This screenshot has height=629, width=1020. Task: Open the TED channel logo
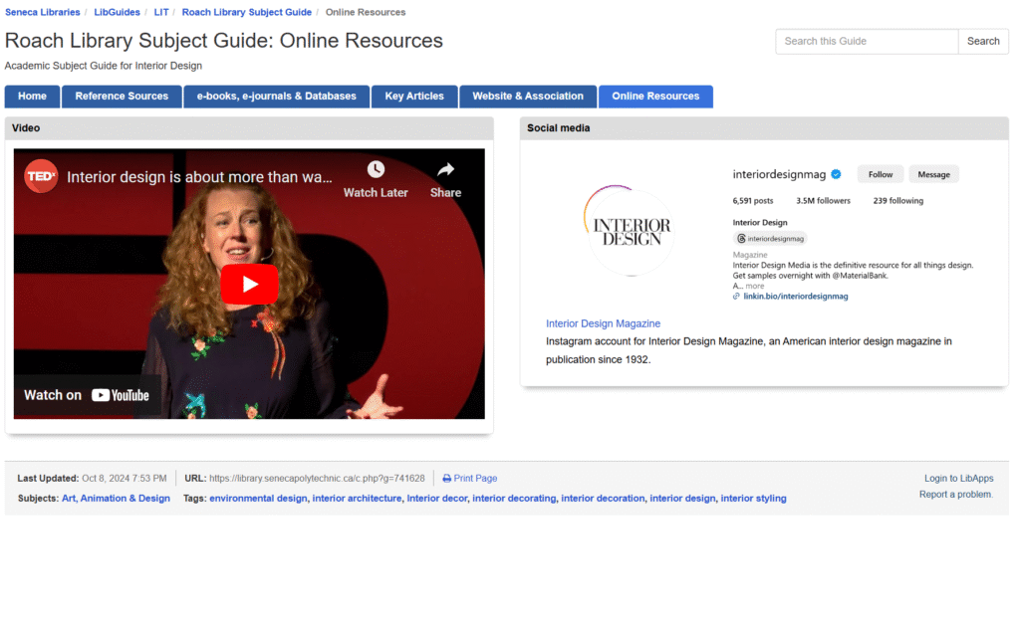point(41,176)
